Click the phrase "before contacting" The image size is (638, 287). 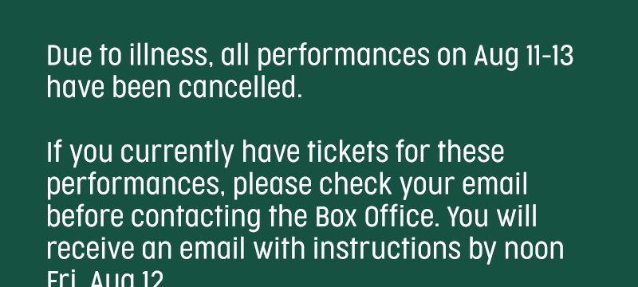click(154, 218)
